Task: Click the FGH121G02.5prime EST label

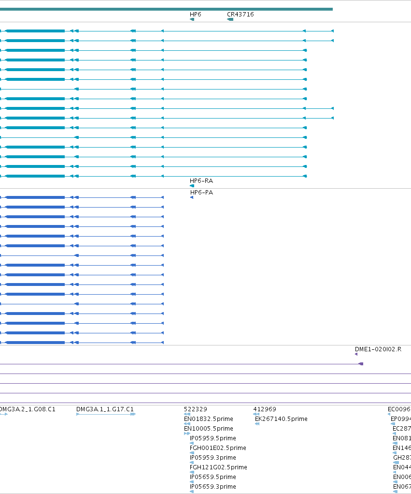Action: (218, 467)
